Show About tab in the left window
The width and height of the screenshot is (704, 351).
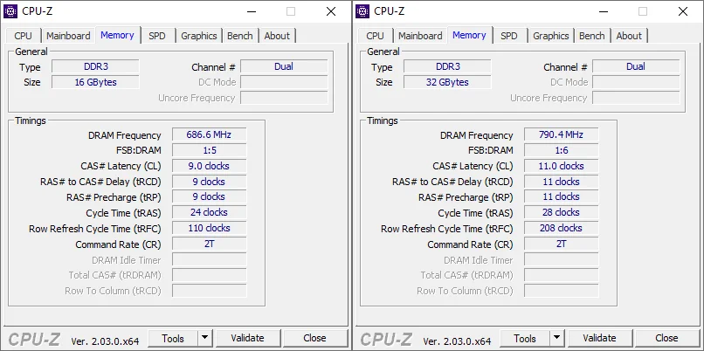[x=277, y=36]
